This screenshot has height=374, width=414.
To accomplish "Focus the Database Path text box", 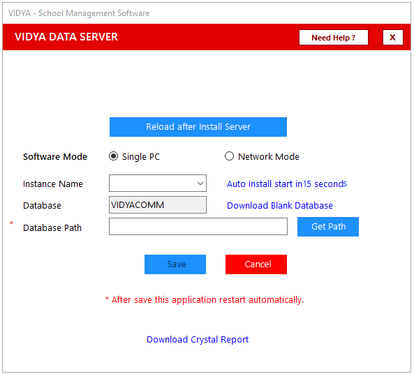I will [198, 227].
